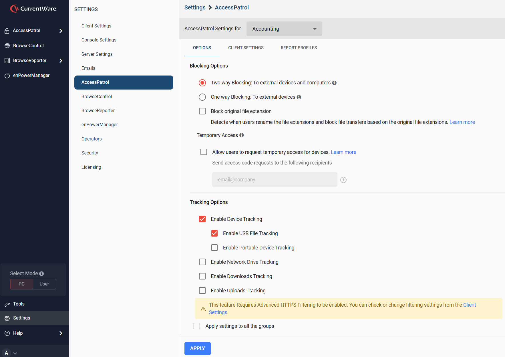Click the Client Settings link in warning banner
The width and height of the screenshot is (505, 357).
point(470,305)
